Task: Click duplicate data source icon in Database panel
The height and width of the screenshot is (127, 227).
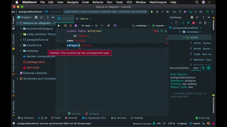Action: click(x=177, y=23)
